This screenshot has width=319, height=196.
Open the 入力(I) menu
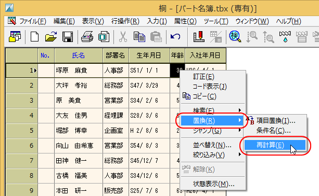[157, 21]
